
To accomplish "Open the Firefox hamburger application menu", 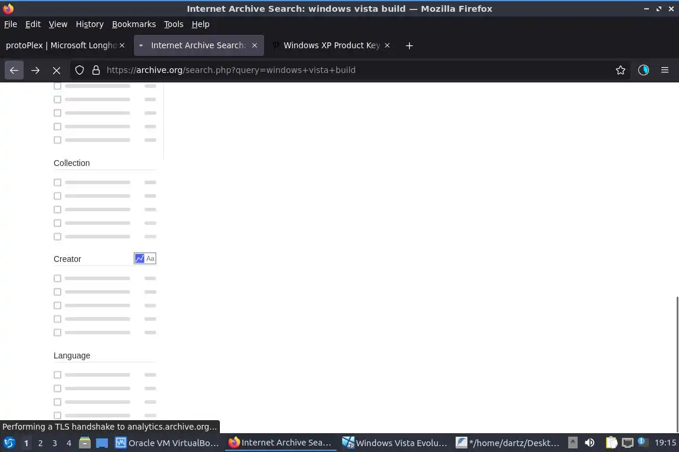I will click(x=665, y=70).
